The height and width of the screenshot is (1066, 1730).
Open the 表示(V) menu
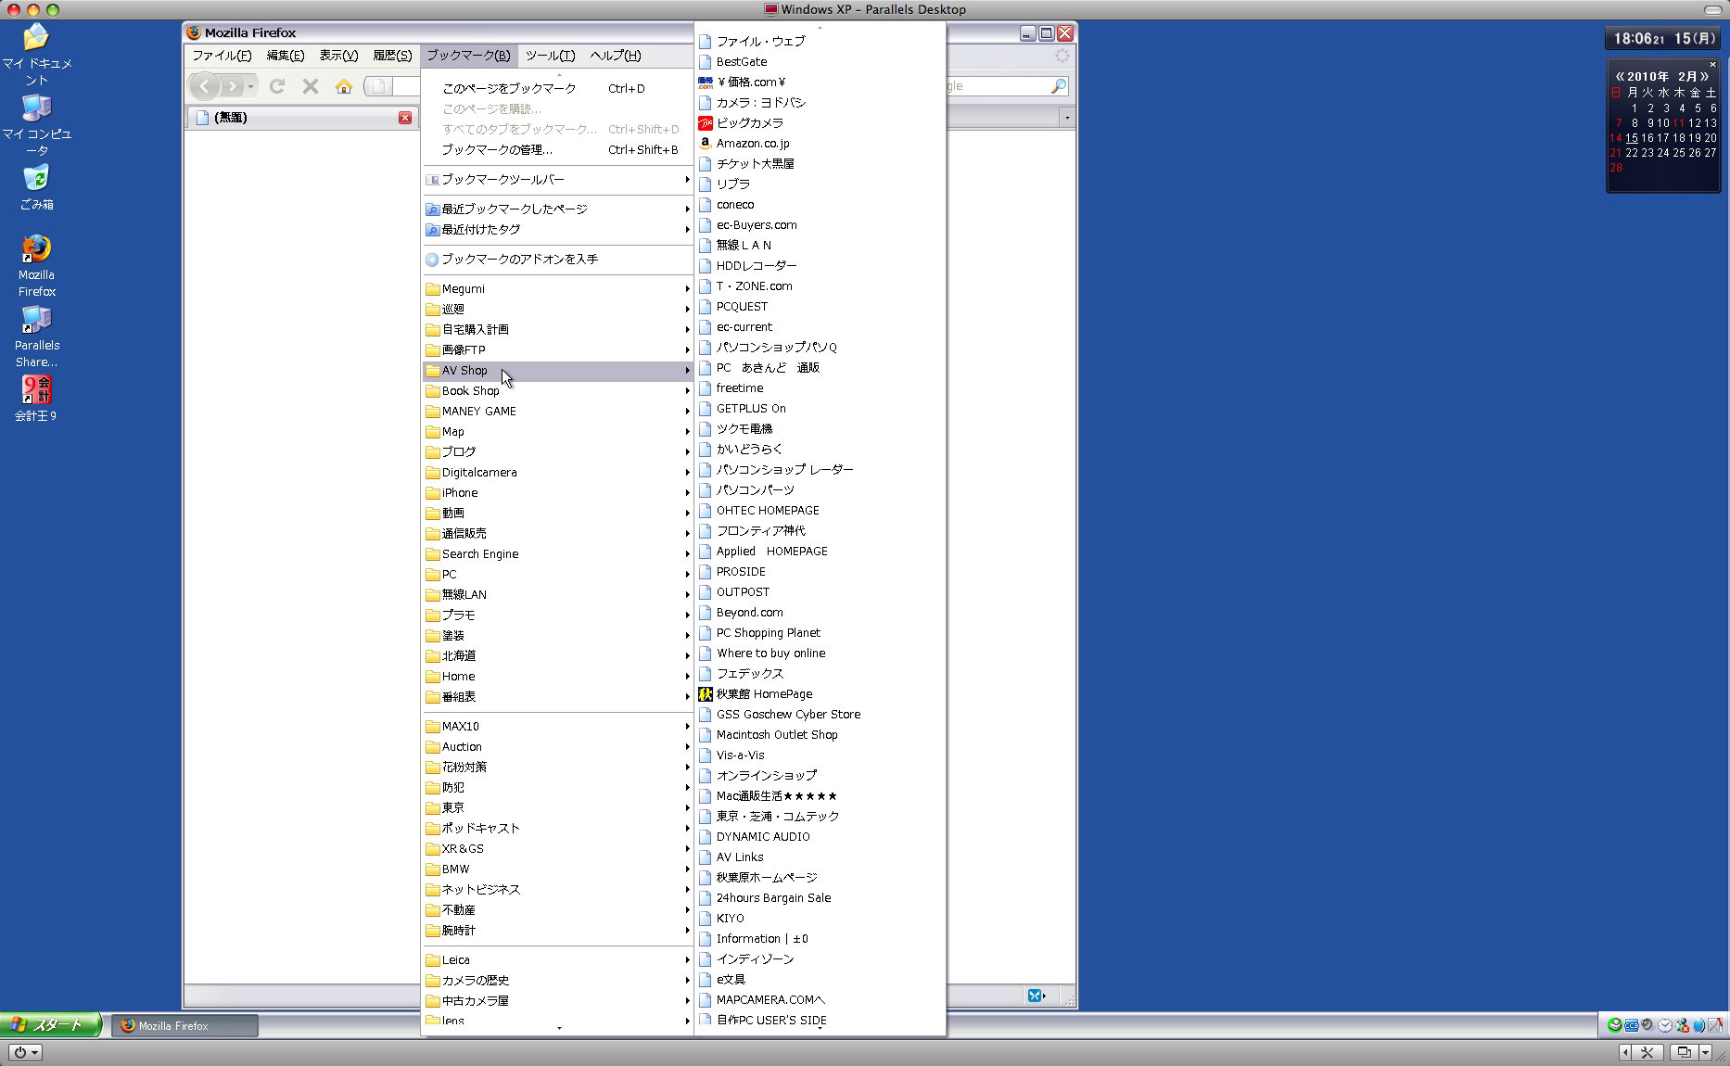(x=338, y=56)
